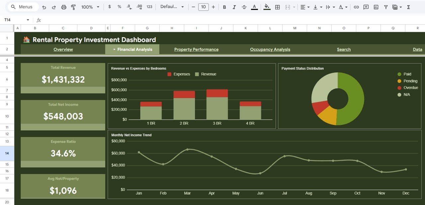Apply the Decrease decimal places icon
Viewport: 425px width, 205px height.
pyautogui.click(x=129, y=7)
